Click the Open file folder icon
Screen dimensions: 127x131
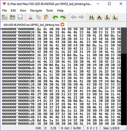coord(12,17)
